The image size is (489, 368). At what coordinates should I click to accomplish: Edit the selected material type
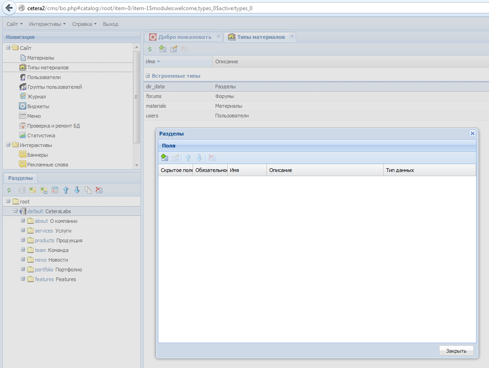[x=174, y=49]
